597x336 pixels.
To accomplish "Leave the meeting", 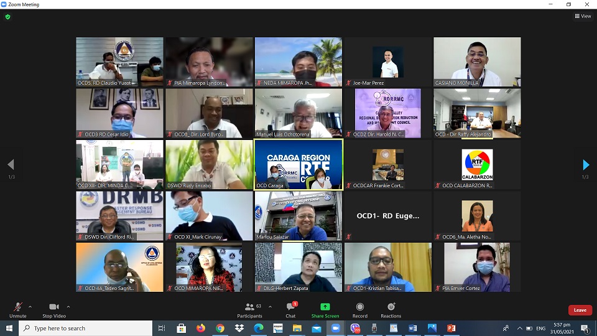I will (580, 310).
